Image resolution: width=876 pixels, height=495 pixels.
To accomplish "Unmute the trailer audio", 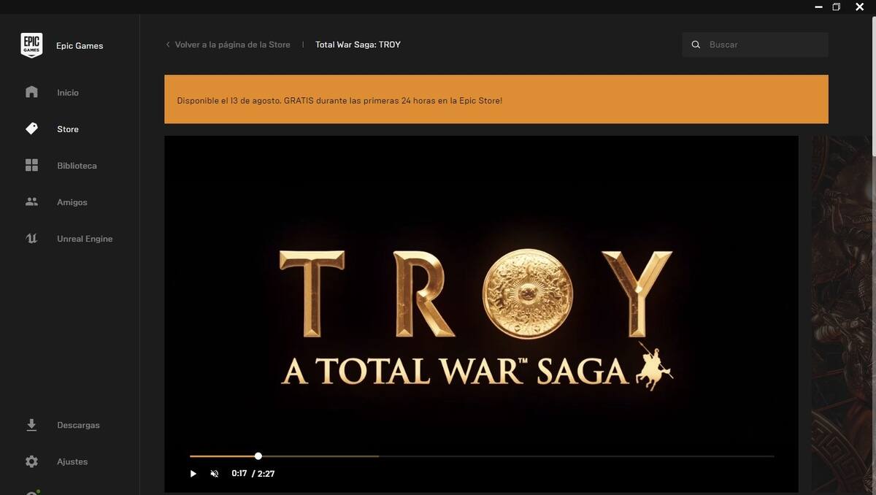I will click(215, 474).
